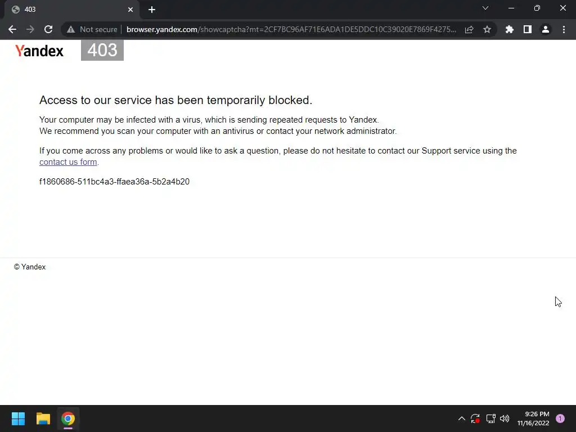
Task: Reload the current page
Action: pos(48,29)
